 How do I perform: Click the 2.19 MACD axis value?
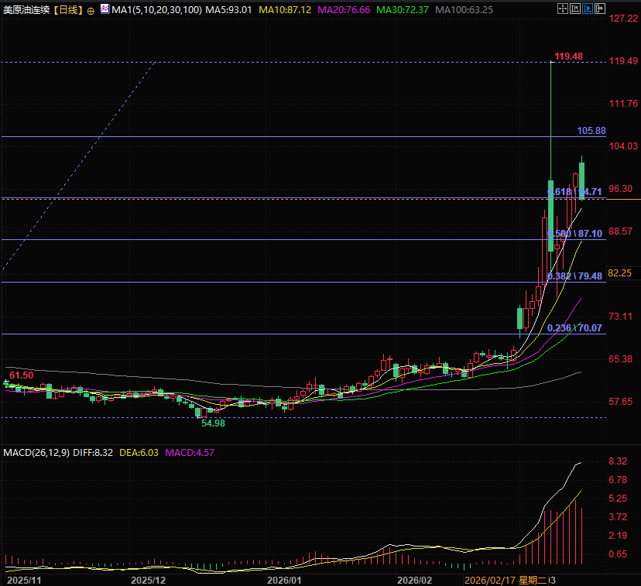[x=618, y=536]
